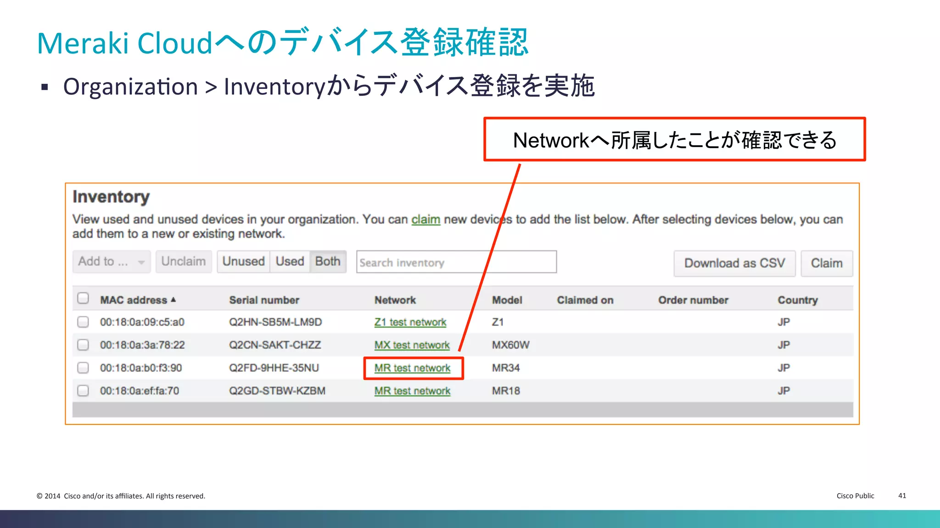Open the Add to dropdown arrow
Screen dimensions: 940x528
click(x=141, y=262)
